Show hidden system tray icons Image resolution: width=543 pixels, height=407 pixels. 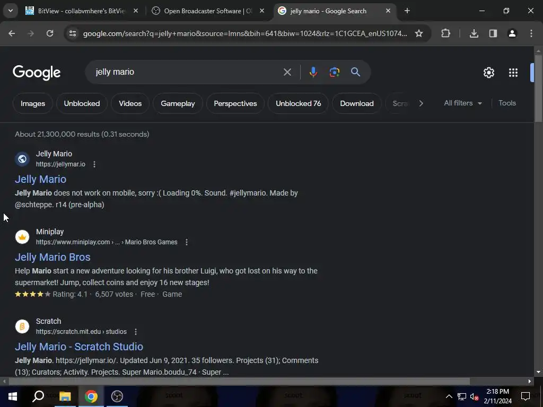[449, 396]
